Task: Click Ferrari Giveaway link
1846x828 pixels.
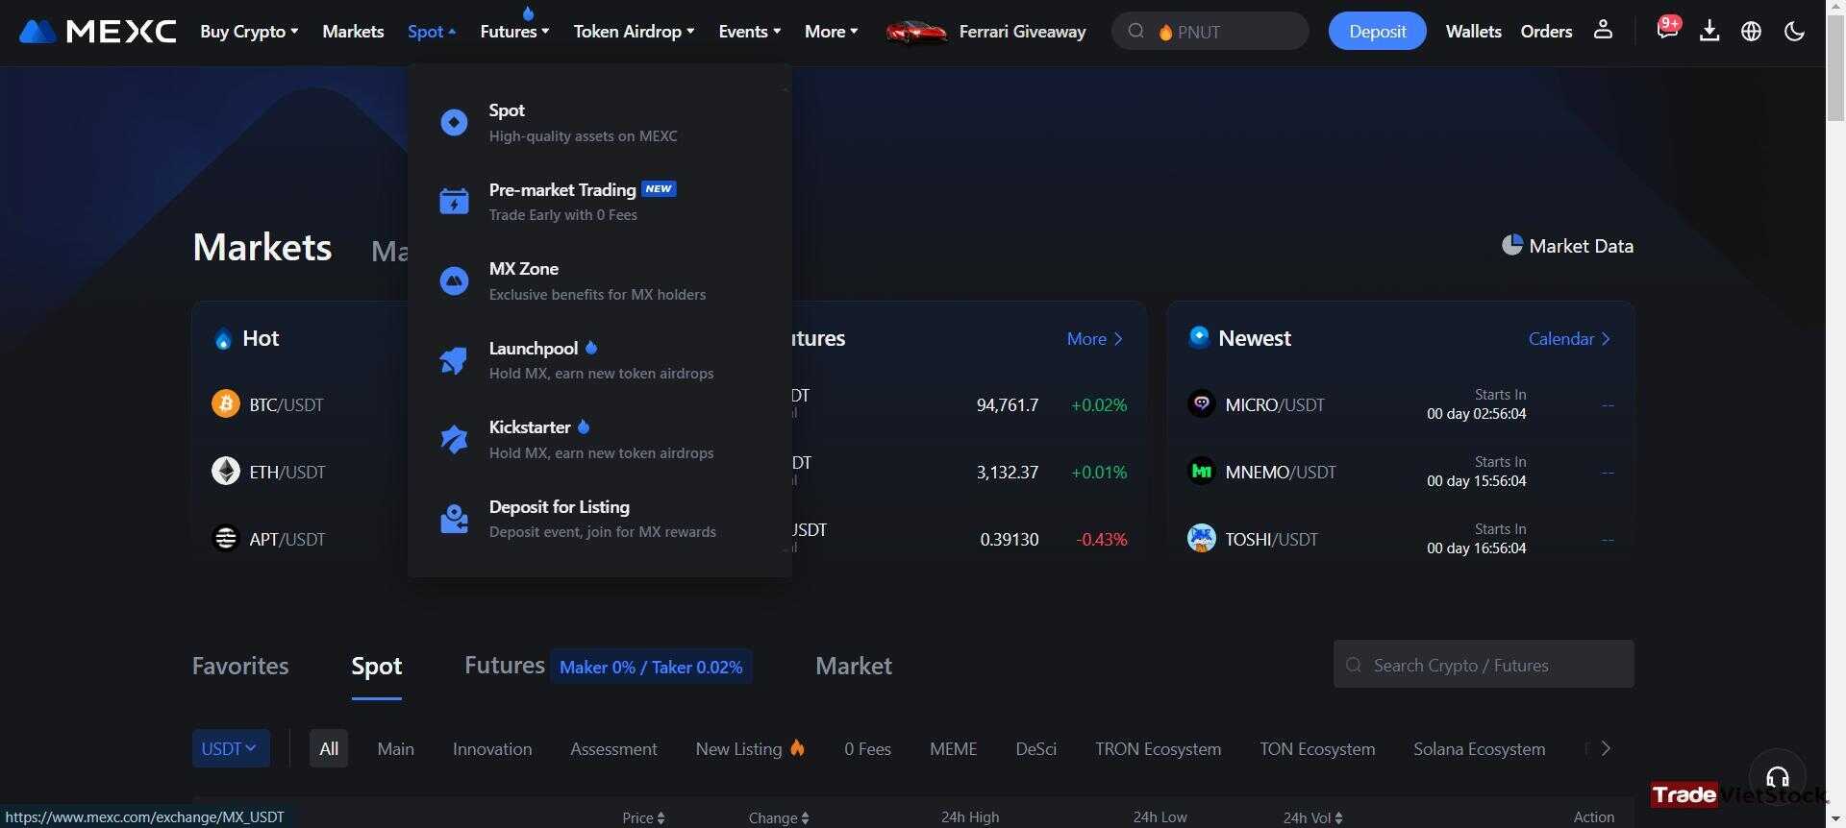Action: point(1022,31)
